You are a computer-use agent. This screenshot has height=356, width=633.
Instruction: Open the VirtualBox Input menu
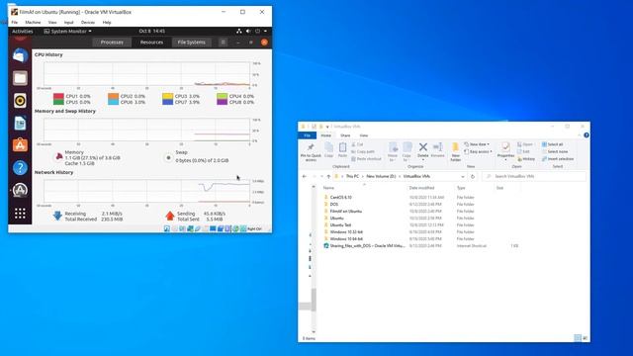[x=68, y=22]
